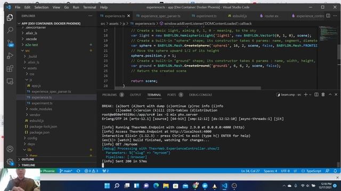Change file encoding UTF-8
The height and width of the screenshot is (191, 341).
tap(286, 171)
